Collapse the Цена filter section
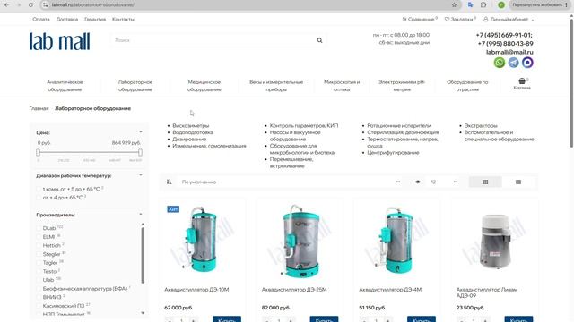Viewport: 574px width, 322px height. point(141,132)
